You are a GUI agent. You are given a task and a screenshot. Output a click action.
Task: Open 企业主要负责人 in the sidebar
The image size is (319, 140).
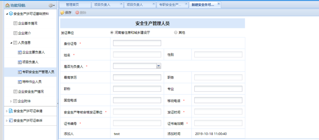[34, 53]
